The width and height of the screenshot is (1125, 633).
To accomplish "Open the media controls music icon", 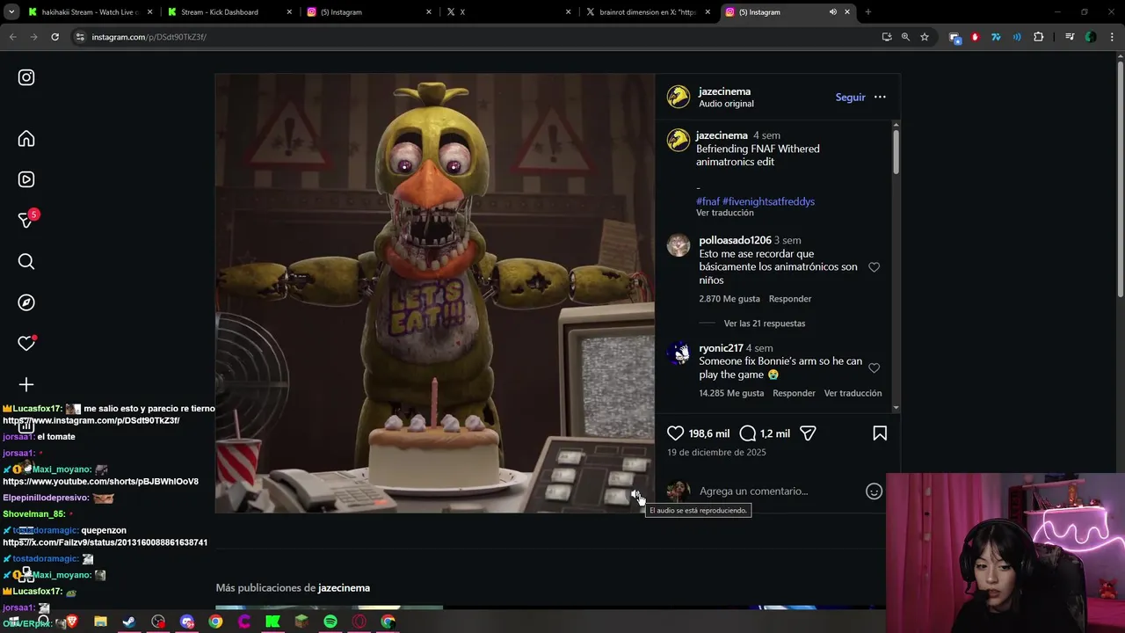I will tap(1070, 37).
